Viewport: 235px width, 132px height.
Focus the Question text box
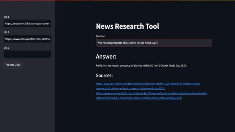click(x=154, y=43)
